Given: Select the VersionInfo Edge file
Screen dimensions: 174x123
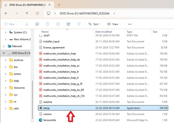Looking at the screenshot, I should point(103,120).
